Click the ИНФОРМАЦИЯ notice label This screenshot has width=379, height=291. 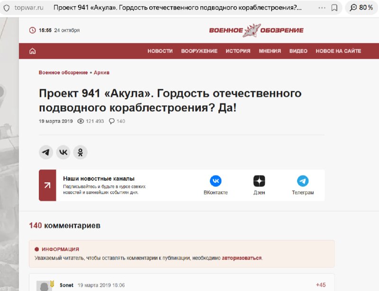tap(60, 249)
